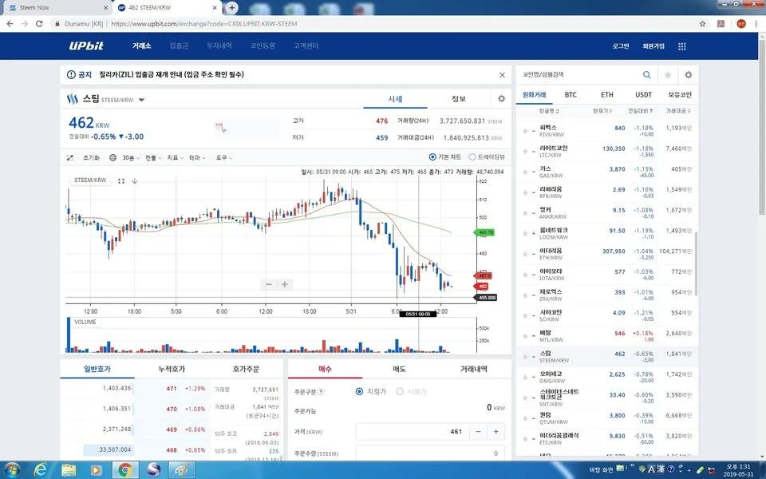This screenshot has width=766, height=479.
Task: Open the 누적호가 order book tab
Action: 172,369
